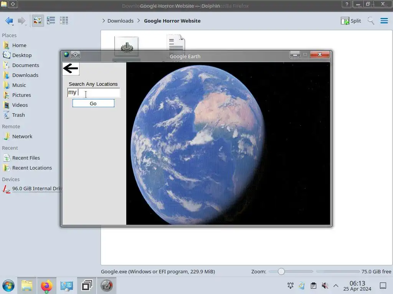Switch Dolphin to Icons view mode
The width and height of the screenshot is (393, 294).
38,21
